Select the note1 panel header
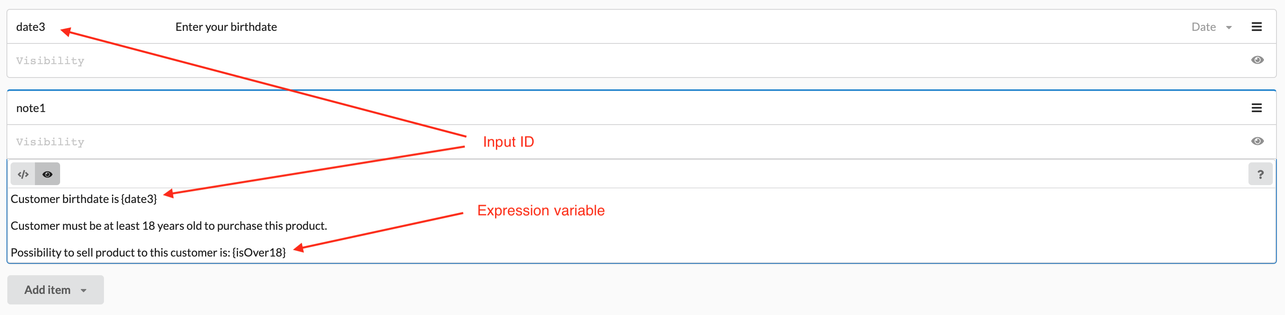 coord(31,108)
